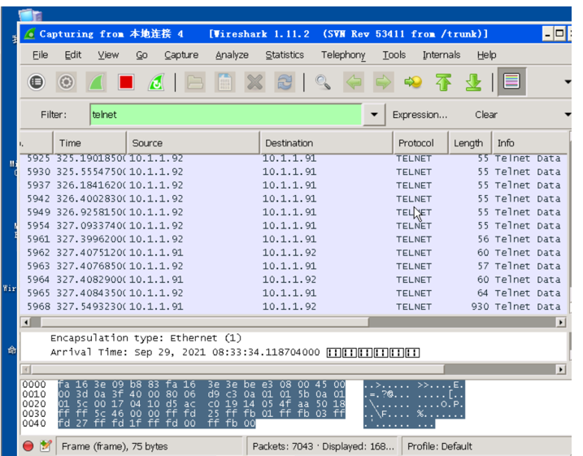Screen dimensions: 583x456
Task: Select packet number 5964
Action: [x=294, y=280]
